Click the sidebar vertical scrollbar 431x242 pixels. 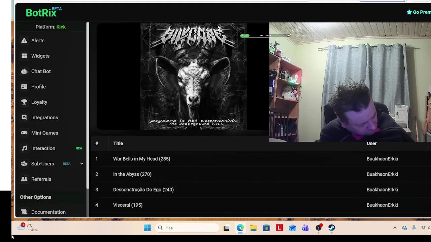(88, 105)
